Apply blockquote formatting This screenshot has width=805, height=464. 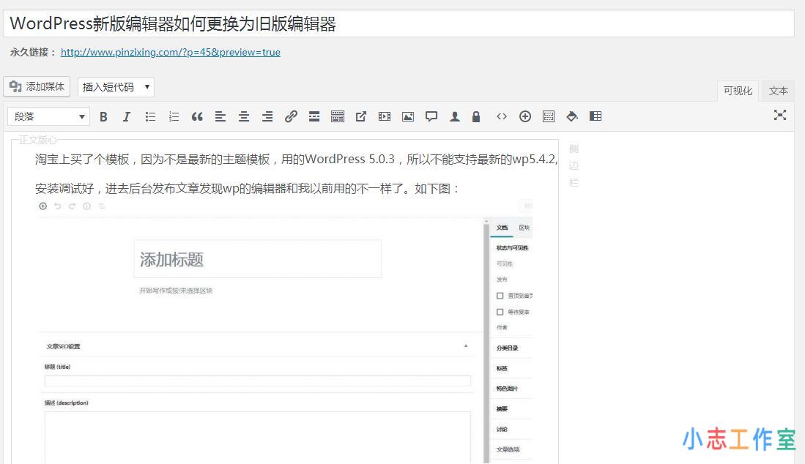point(196,116)
